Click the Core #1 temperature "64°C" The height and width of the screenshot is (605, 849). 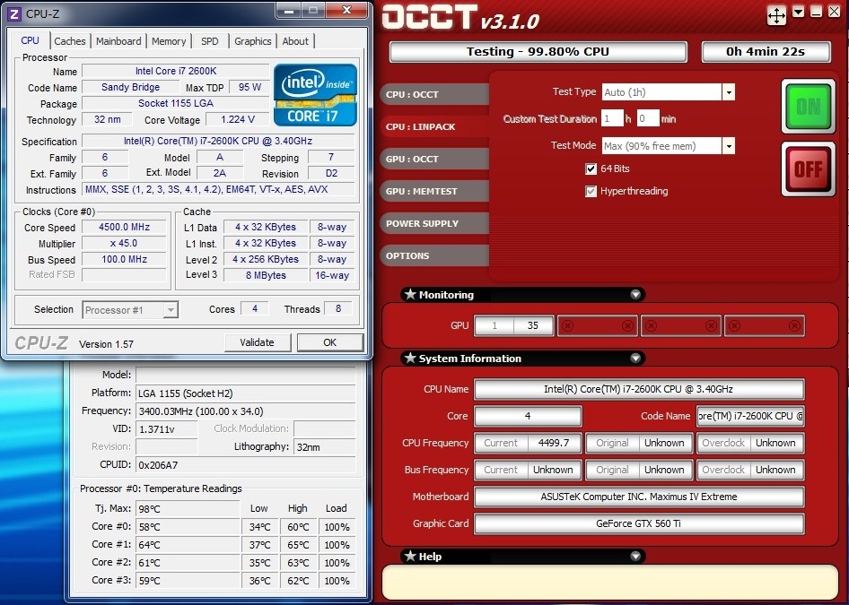tap(188, 544)
